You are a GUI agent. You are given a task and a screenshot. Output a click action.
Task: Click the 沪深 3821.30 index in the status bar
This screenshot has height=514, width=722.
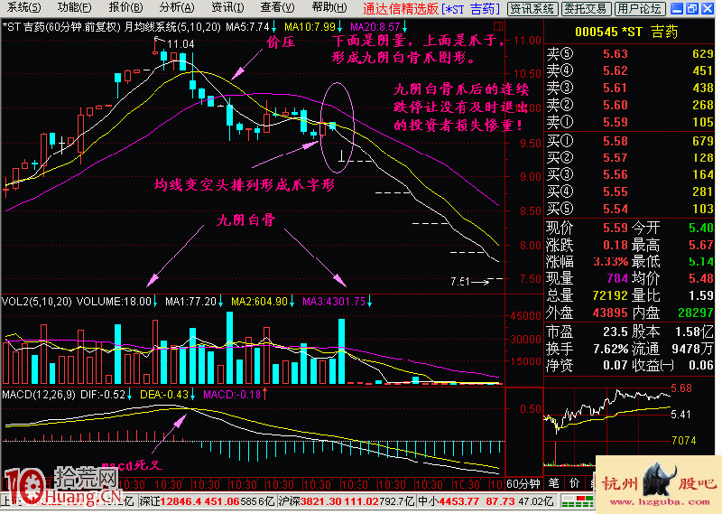click(347, 501)
